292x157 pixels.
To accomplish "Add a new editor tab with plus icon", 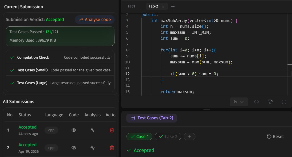I will pyautogui.click(x=173, y=6).
